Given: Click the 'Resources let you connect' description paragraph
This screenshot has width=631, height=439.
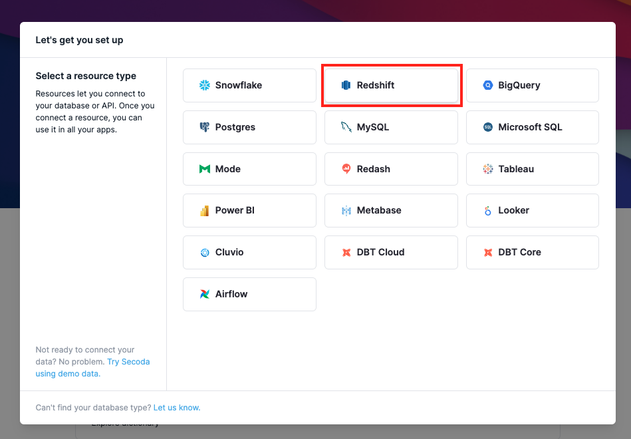Looking at the screenshot, I should click(95, 112).
